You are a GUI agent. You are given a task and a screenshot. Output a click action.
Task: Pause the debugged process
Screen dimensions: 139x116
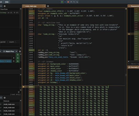click(x=65, y=2)
